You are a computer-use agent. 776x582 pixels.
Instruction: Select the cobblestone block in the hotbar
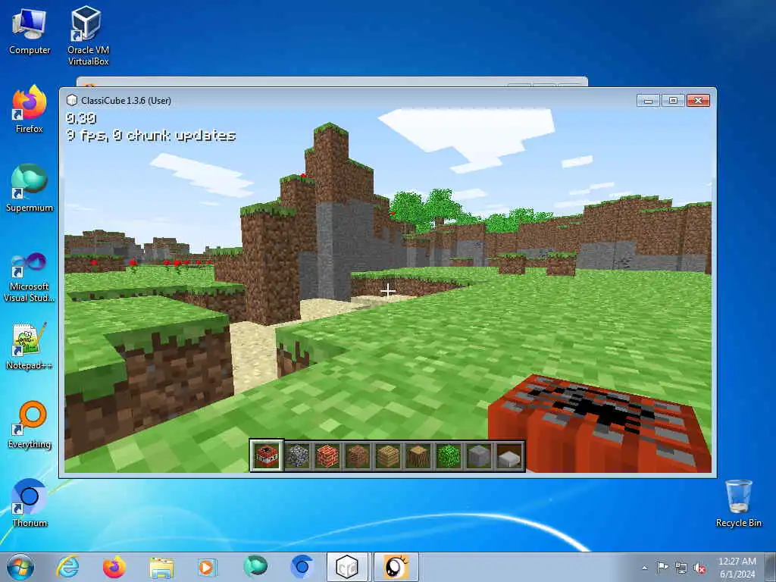(x=297, y=455)
